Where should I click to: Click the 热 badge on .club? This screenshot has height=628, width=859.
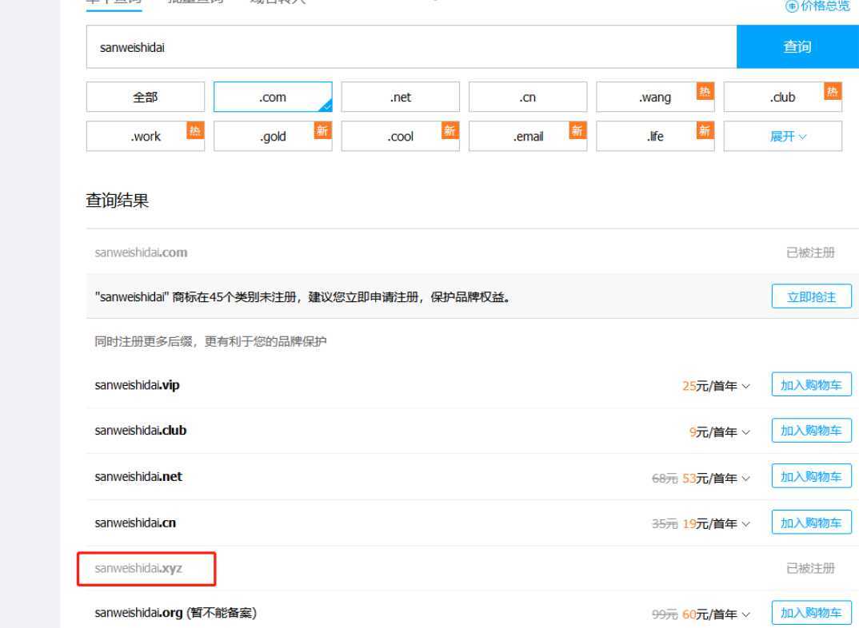(833, 91)
